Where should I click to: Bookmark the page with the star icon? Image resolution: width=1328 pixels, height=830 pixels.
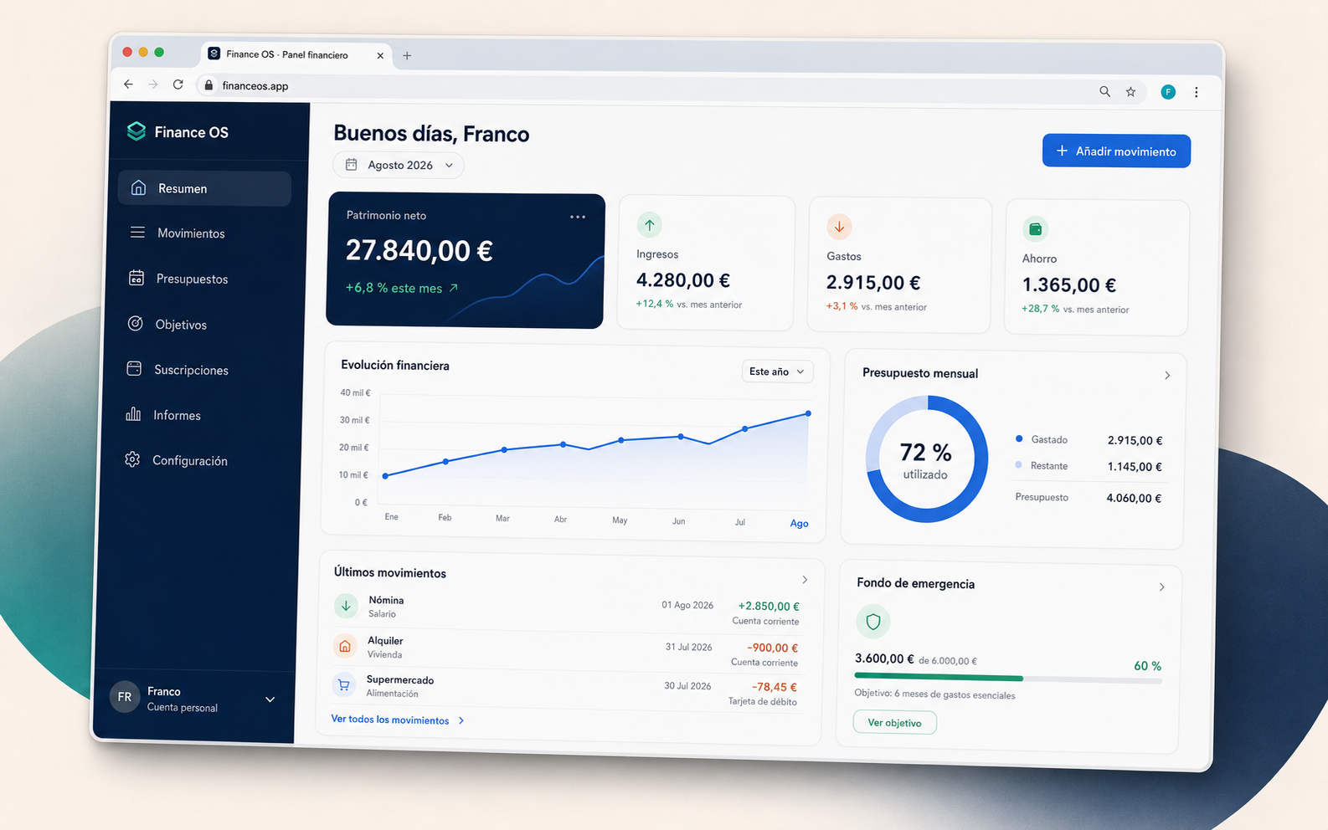[x=1130, y=92]
